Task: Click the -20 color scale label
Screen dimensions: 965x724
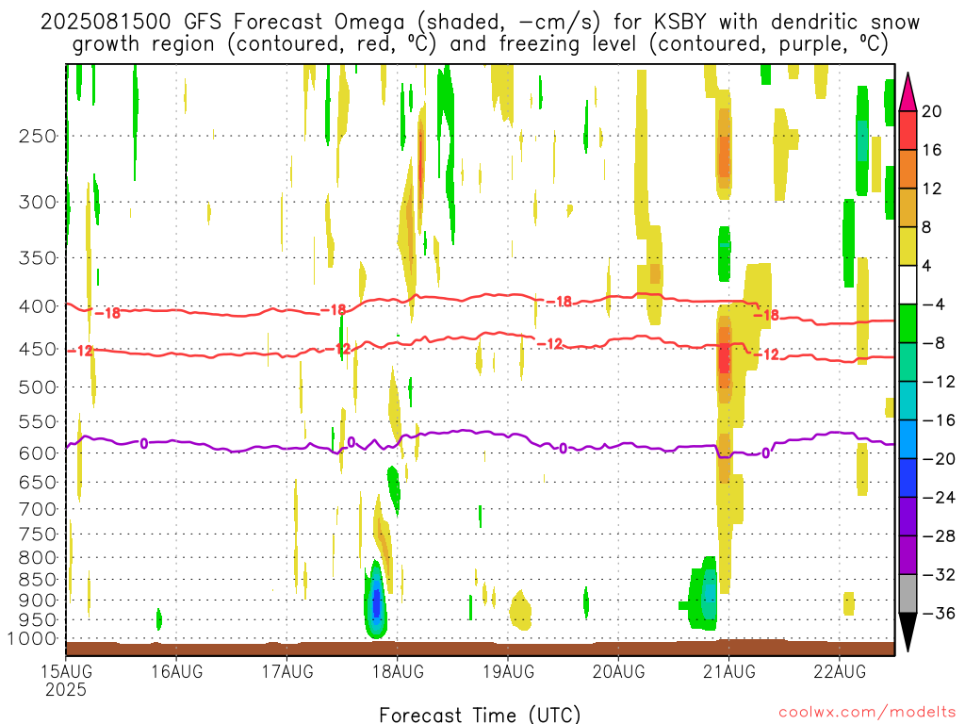Action: coord(939,459)
